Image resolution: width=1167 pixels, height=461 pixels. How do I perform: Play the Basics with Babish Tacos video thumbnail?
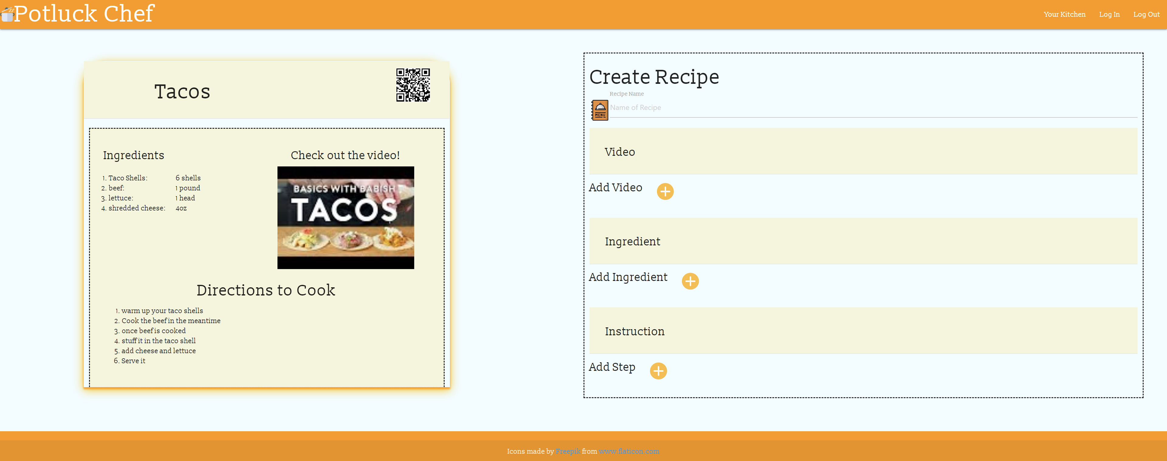(x=346, y=218)
